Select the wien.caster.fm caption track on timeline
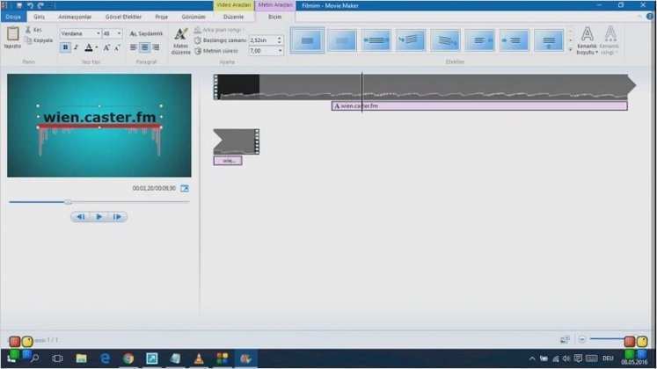Screen dimensions: 657x369 tap(479, 106)
